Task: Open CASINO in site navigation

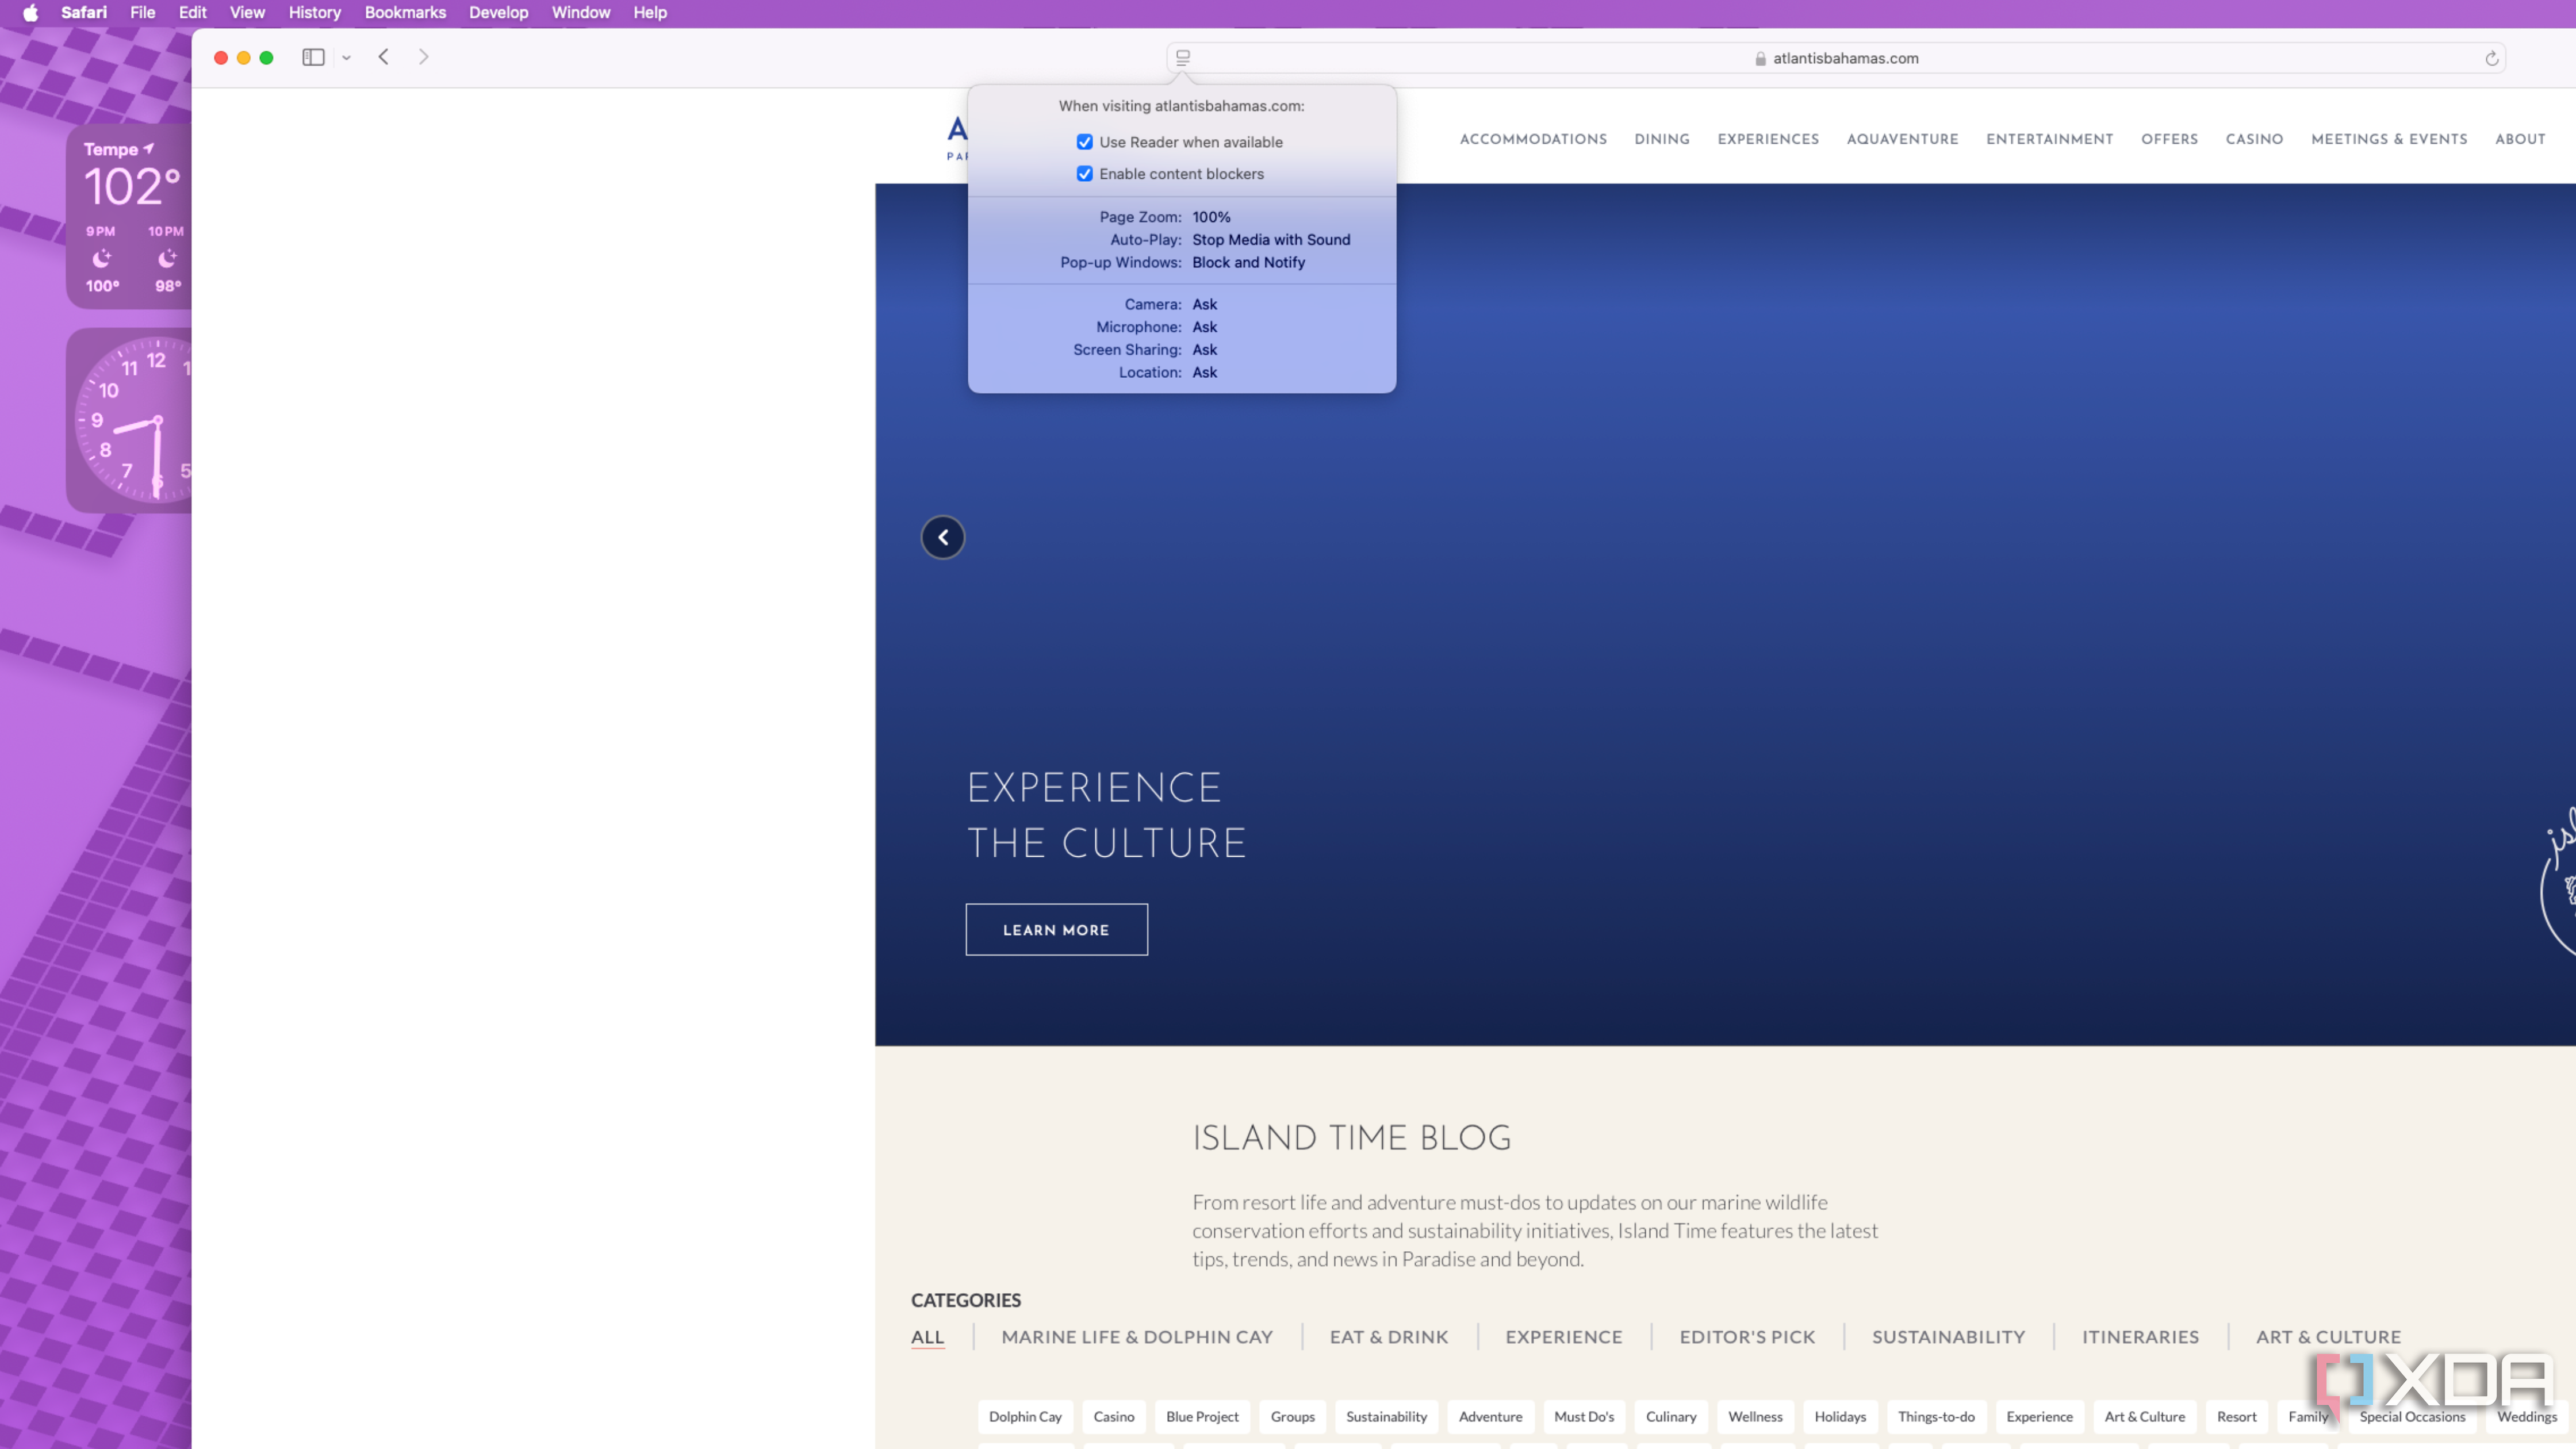Action: click(2254, 140)
